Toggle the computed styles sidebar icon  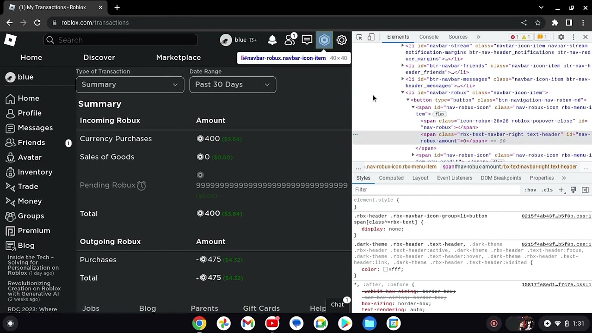[585, 190]
